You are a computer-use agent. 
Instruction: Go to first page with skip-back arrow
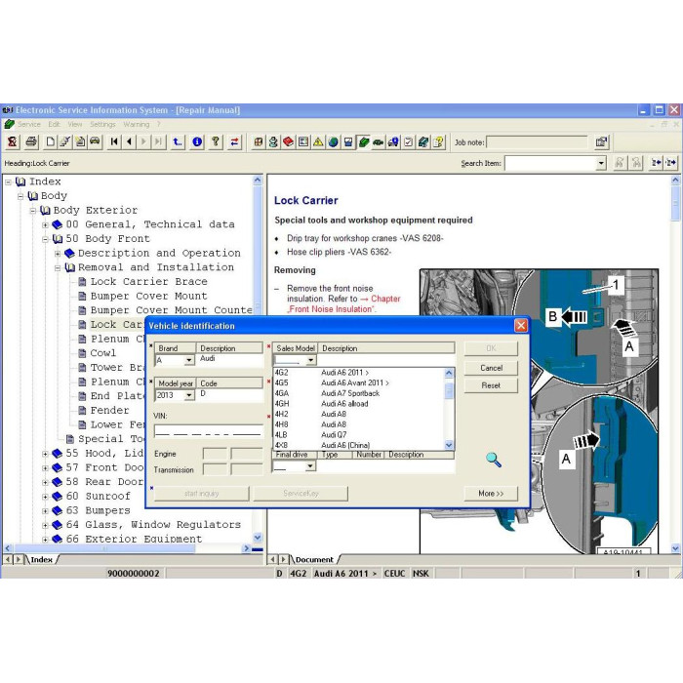coord(114,141)
